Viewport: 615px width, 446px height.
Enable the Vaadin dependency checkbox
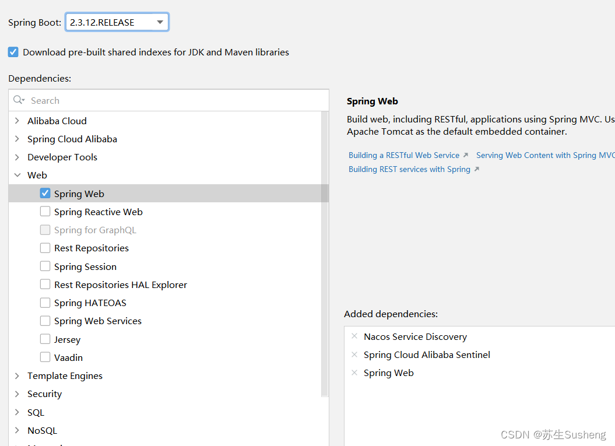(45, 357)
